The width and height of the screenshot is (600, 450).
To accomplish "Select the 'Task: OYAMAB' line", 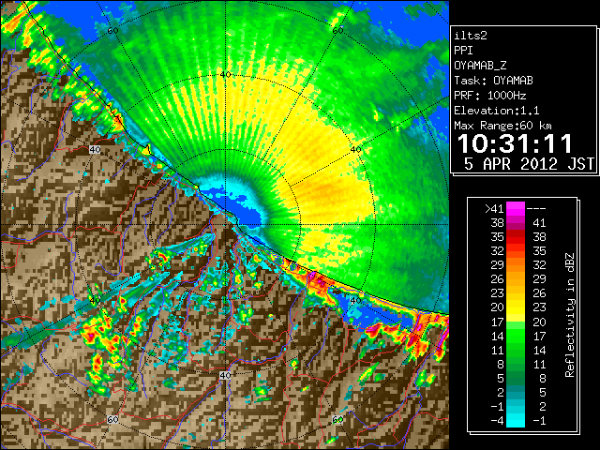I will (x=493, y=81).
